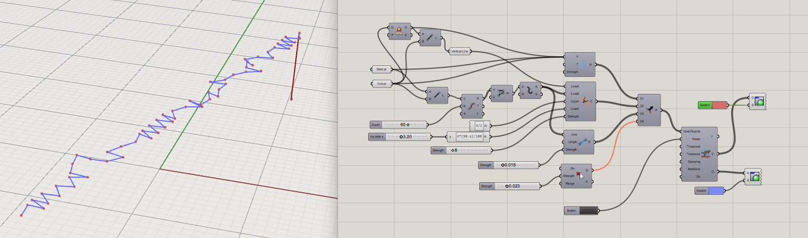Screen dimensions: 808x238
Task: Click the On input of the solver
Action: (698, 177)
